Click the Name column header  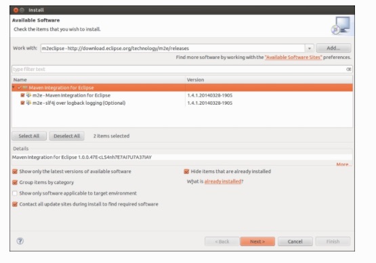98,80
